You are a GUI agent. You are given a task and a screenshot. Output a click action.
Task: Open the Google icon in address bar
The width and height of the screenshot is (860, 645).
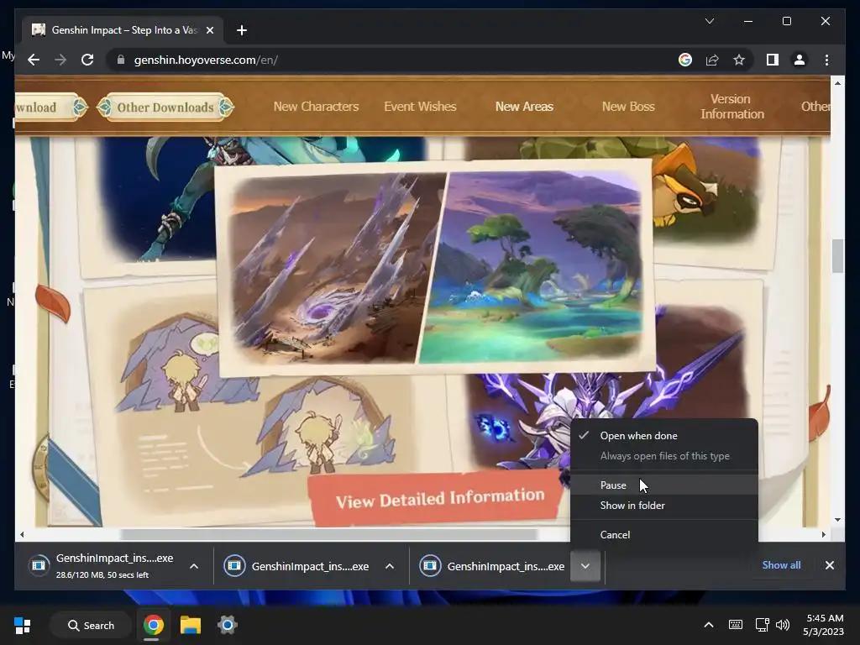pyautogui.click(x=685, y=60)
